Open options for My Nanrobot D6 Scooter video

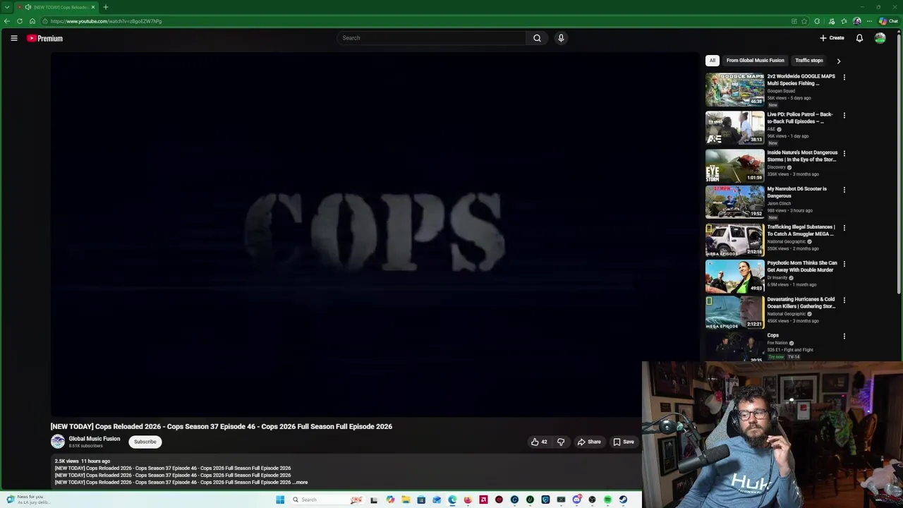(x=844, y=190)
